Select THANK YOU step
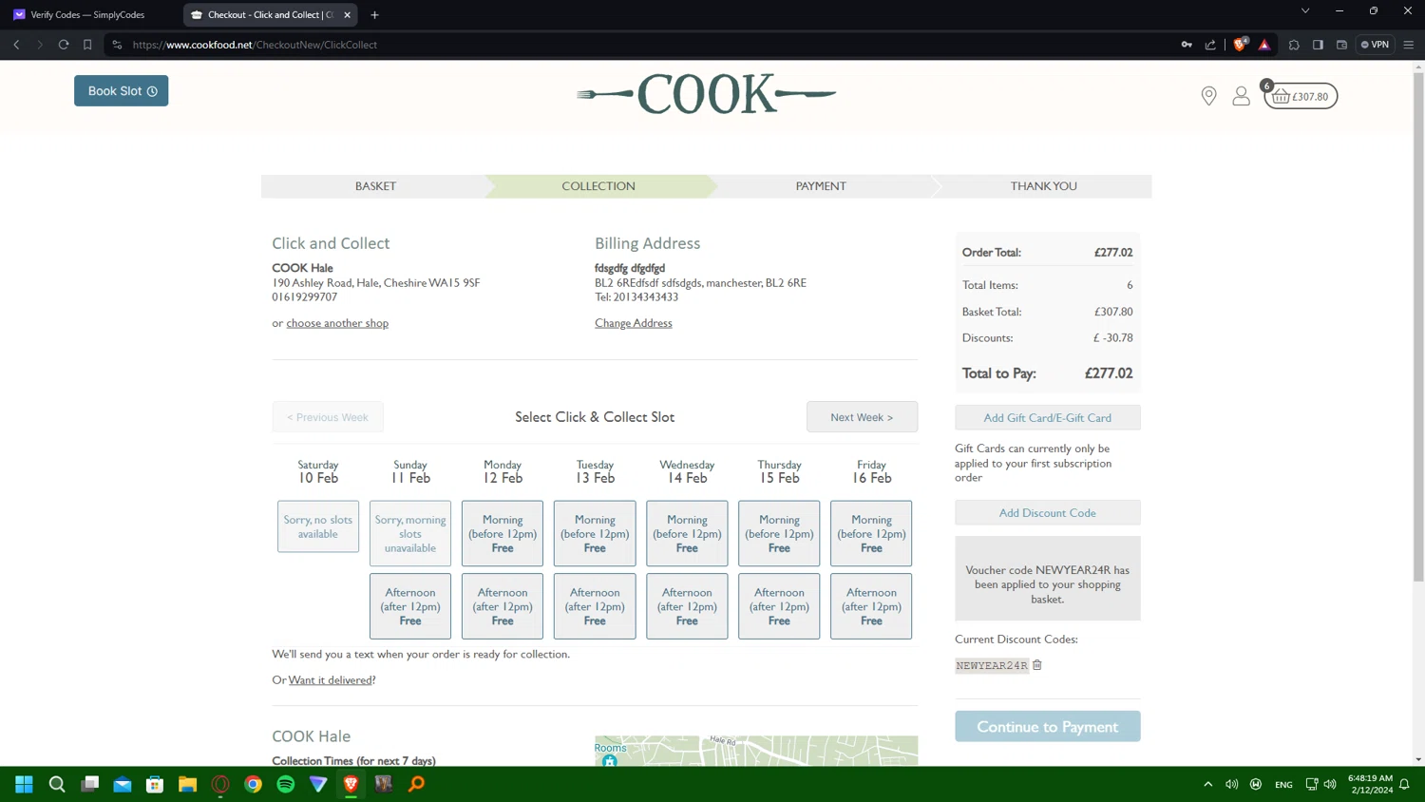This screenshot has width=1425, height=802. [x=1043, y=186]
